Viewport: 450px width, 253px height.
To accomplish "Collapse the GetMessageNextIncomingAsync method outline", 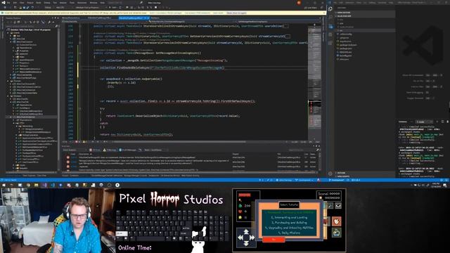I will (79, 53).
